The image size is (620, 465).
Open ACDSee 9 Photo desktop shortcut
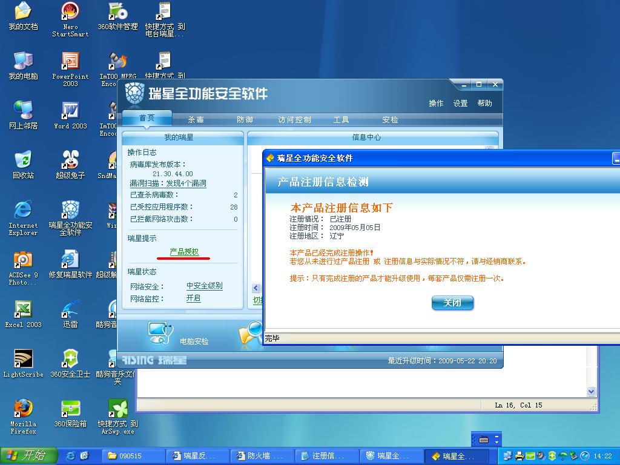pos(23,268)
